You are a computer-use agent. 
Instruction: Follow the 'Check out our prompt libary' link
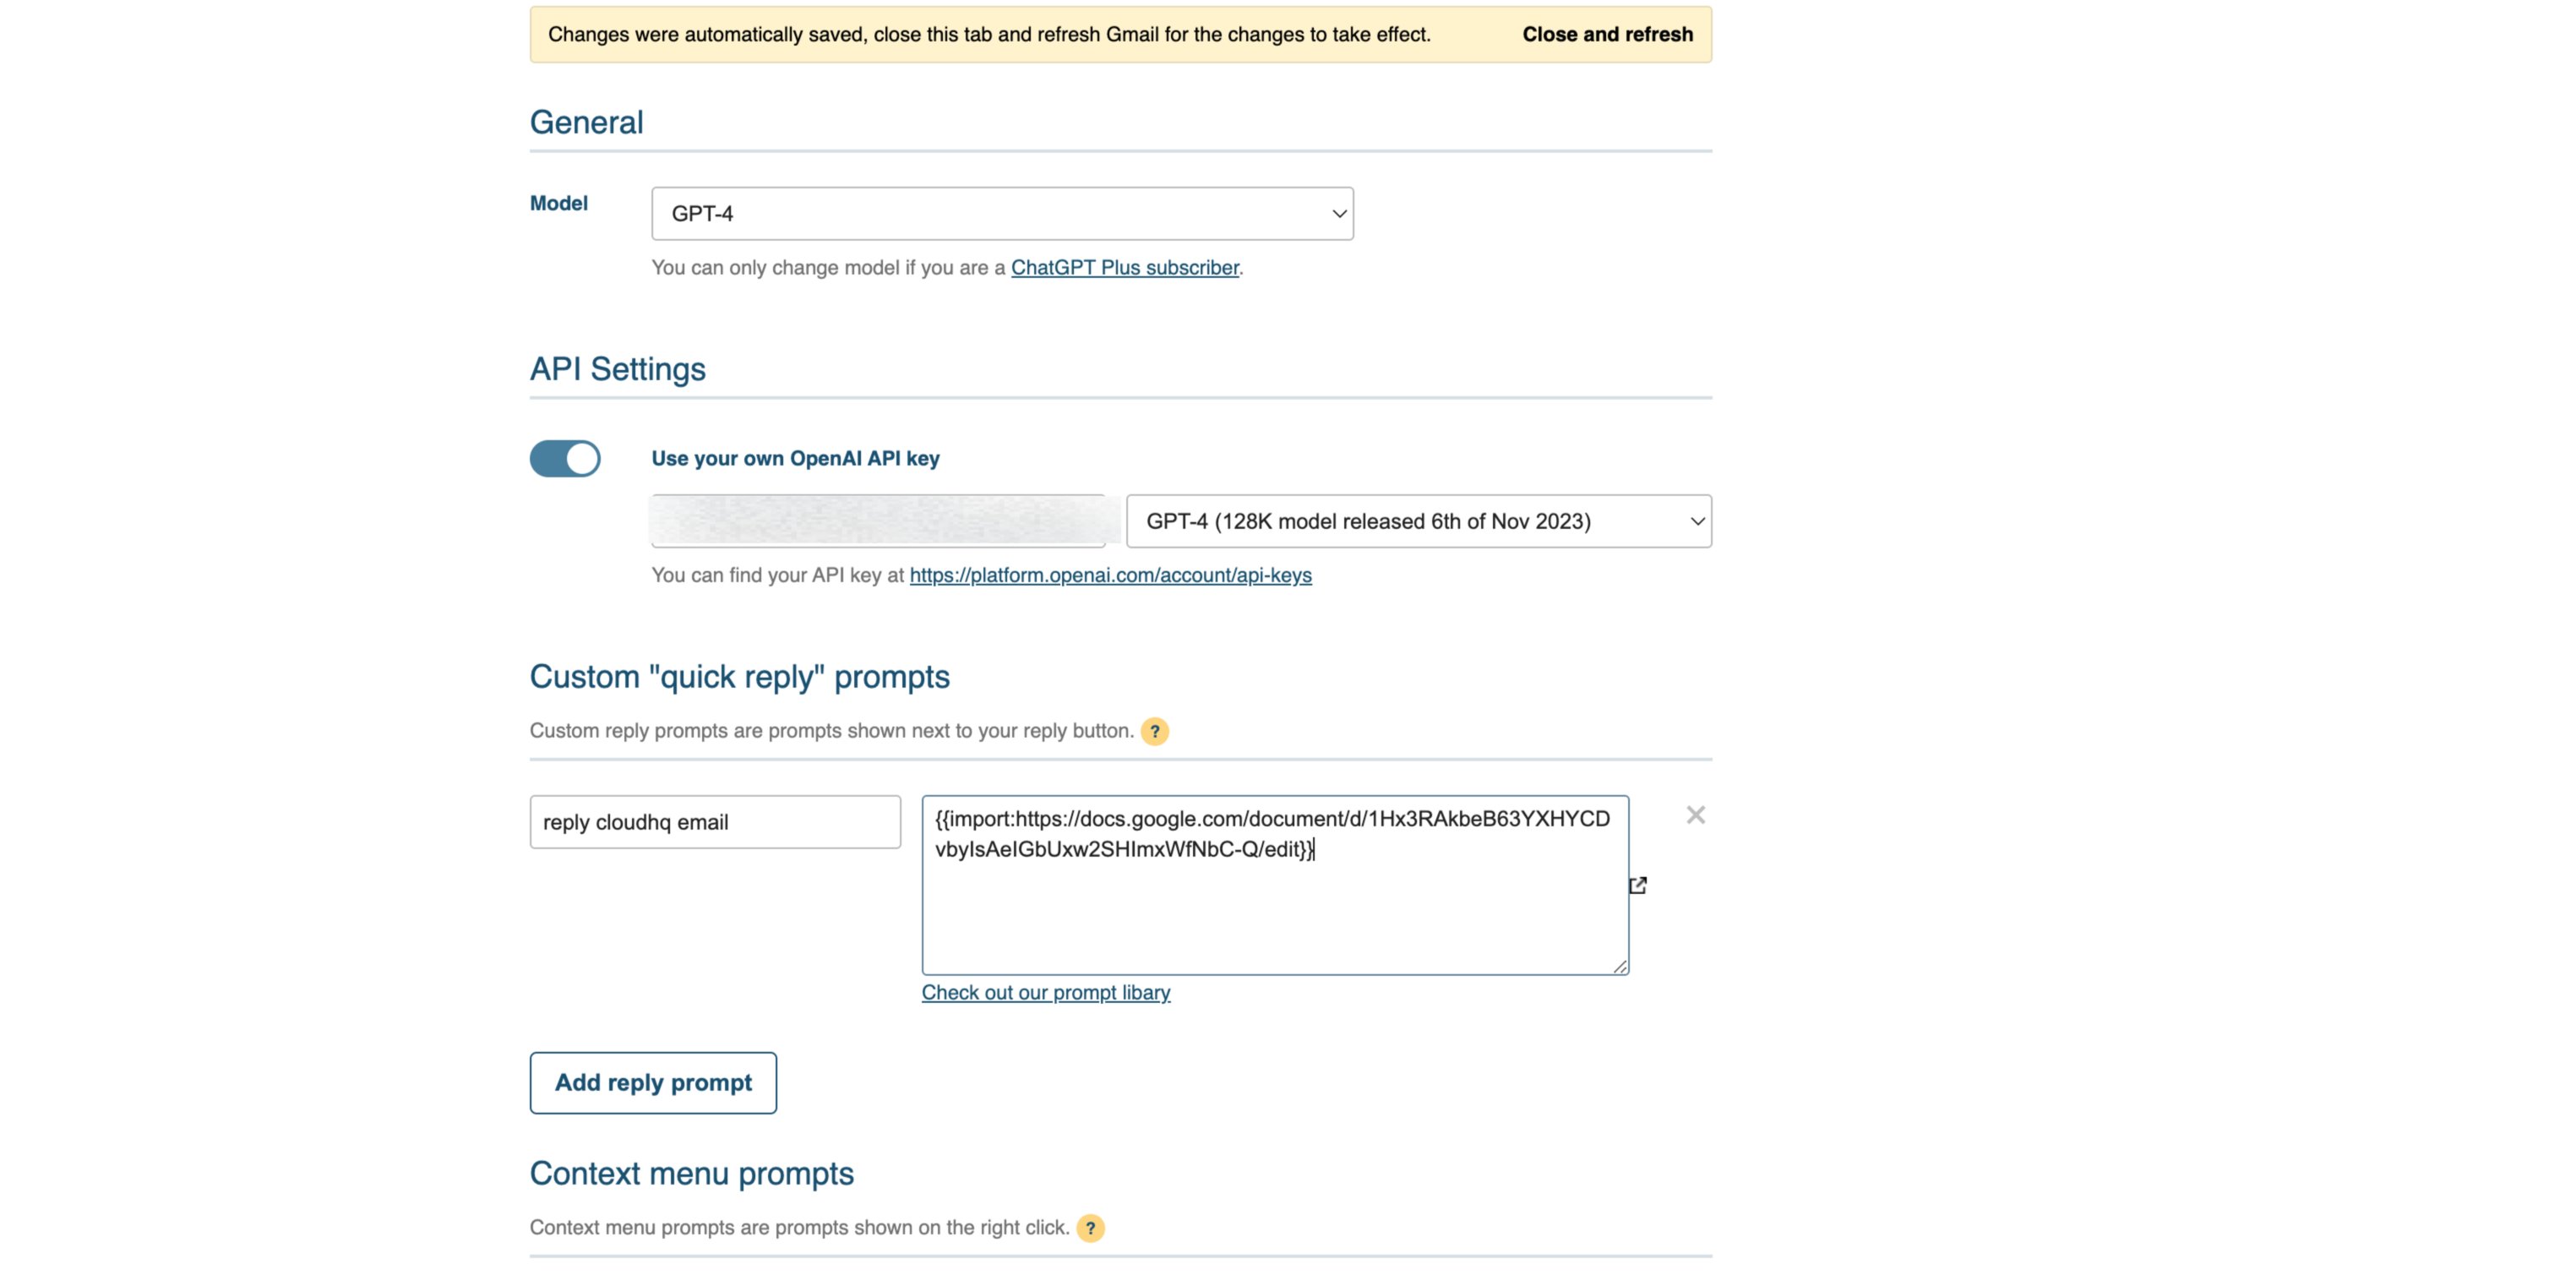click(1045, 993)
